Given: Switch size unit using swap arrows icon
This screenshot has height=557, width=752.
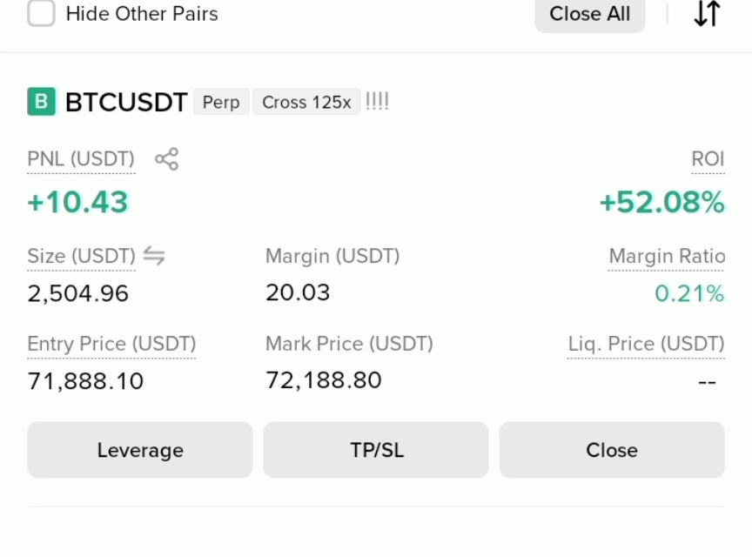Looking at the screenshot, I should pyautogui.click(x=154, y=256).
